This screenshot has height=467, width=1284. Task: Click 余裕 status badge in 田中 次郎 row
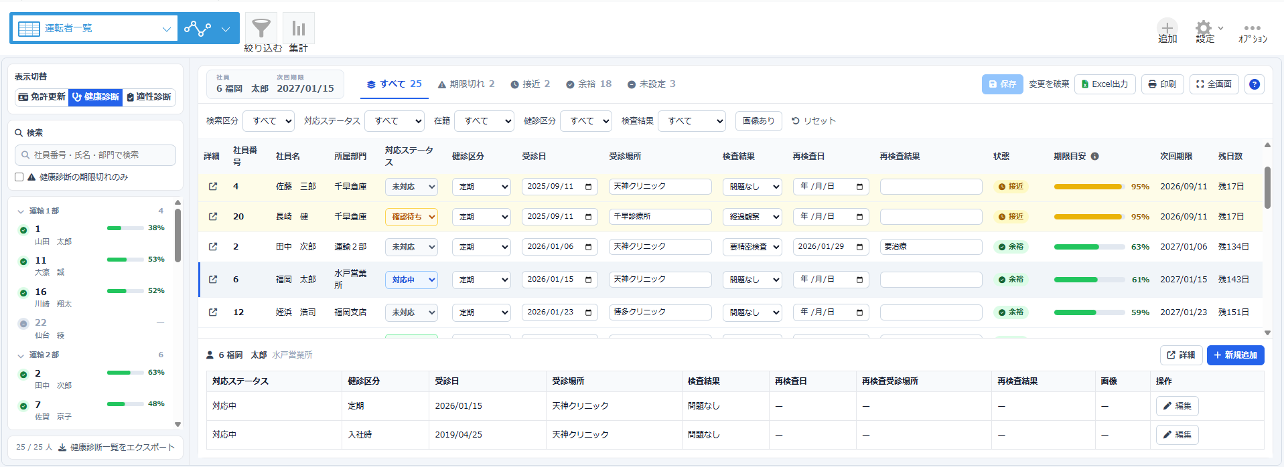(x=1011, y=247)
